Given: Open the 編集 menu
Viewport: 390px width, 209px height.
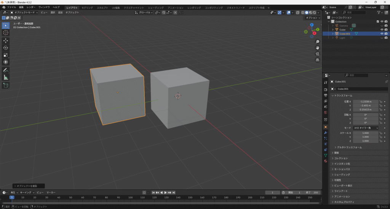Looking at the screenshot, I should point(21,8).
